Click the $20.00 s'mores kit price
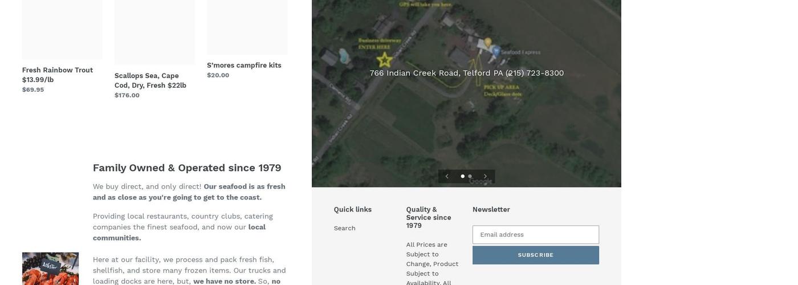The height and width of the screenshot is (285, 798). pos(218,75)
